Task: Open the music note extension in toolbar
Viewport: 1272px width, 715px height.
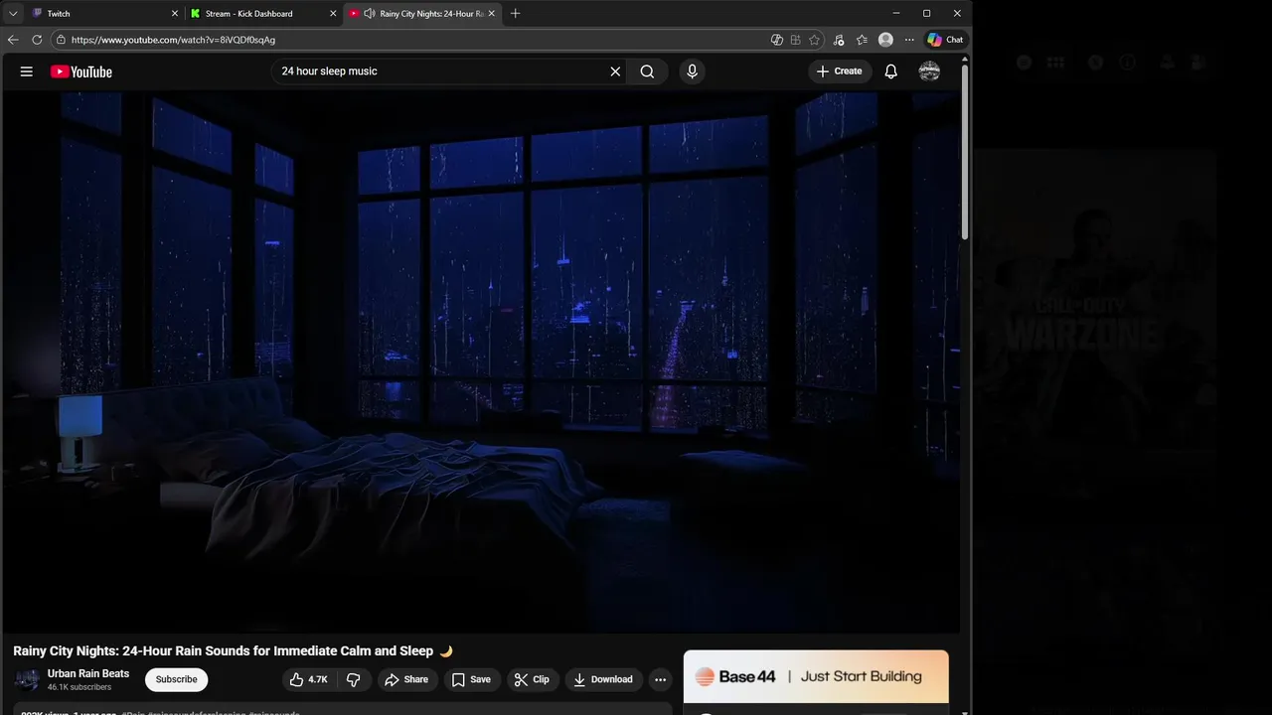Action: coord(839,40)
